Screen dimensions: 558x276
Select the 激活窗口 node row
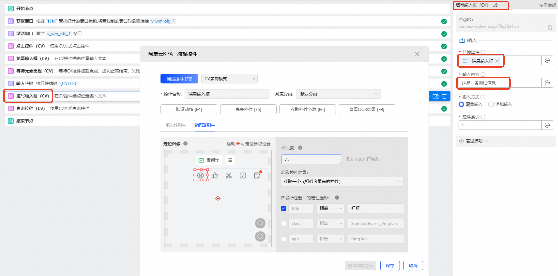pos(227,34)
